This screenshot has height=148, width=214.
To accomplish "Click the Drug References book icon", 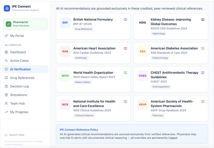I will [6, 78].
